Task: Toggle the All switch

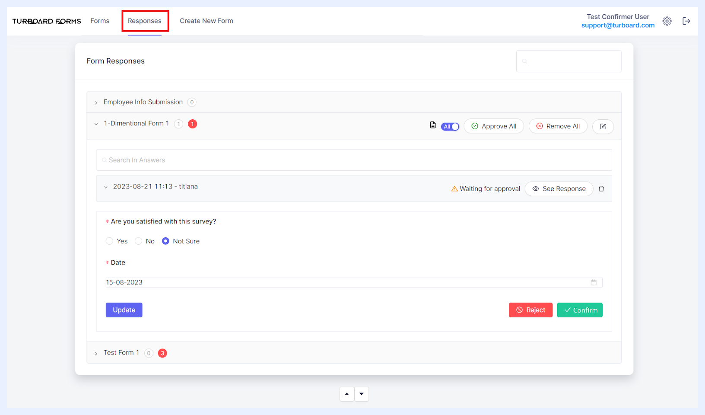Action: point(450,127)
